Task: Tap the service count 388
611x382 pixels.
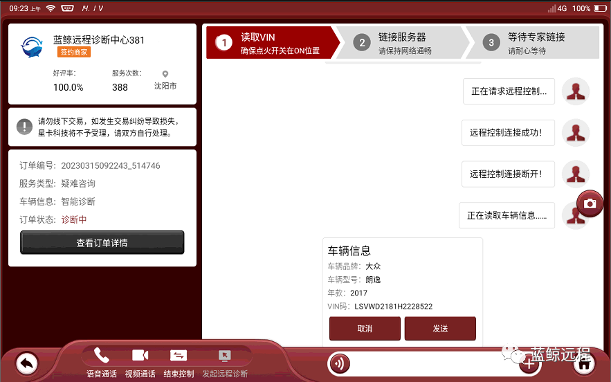Action: click(120, 87)
